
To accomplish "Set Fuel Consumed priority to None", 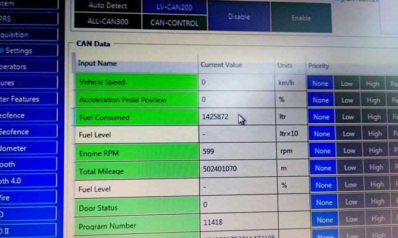I will (321, 117).
